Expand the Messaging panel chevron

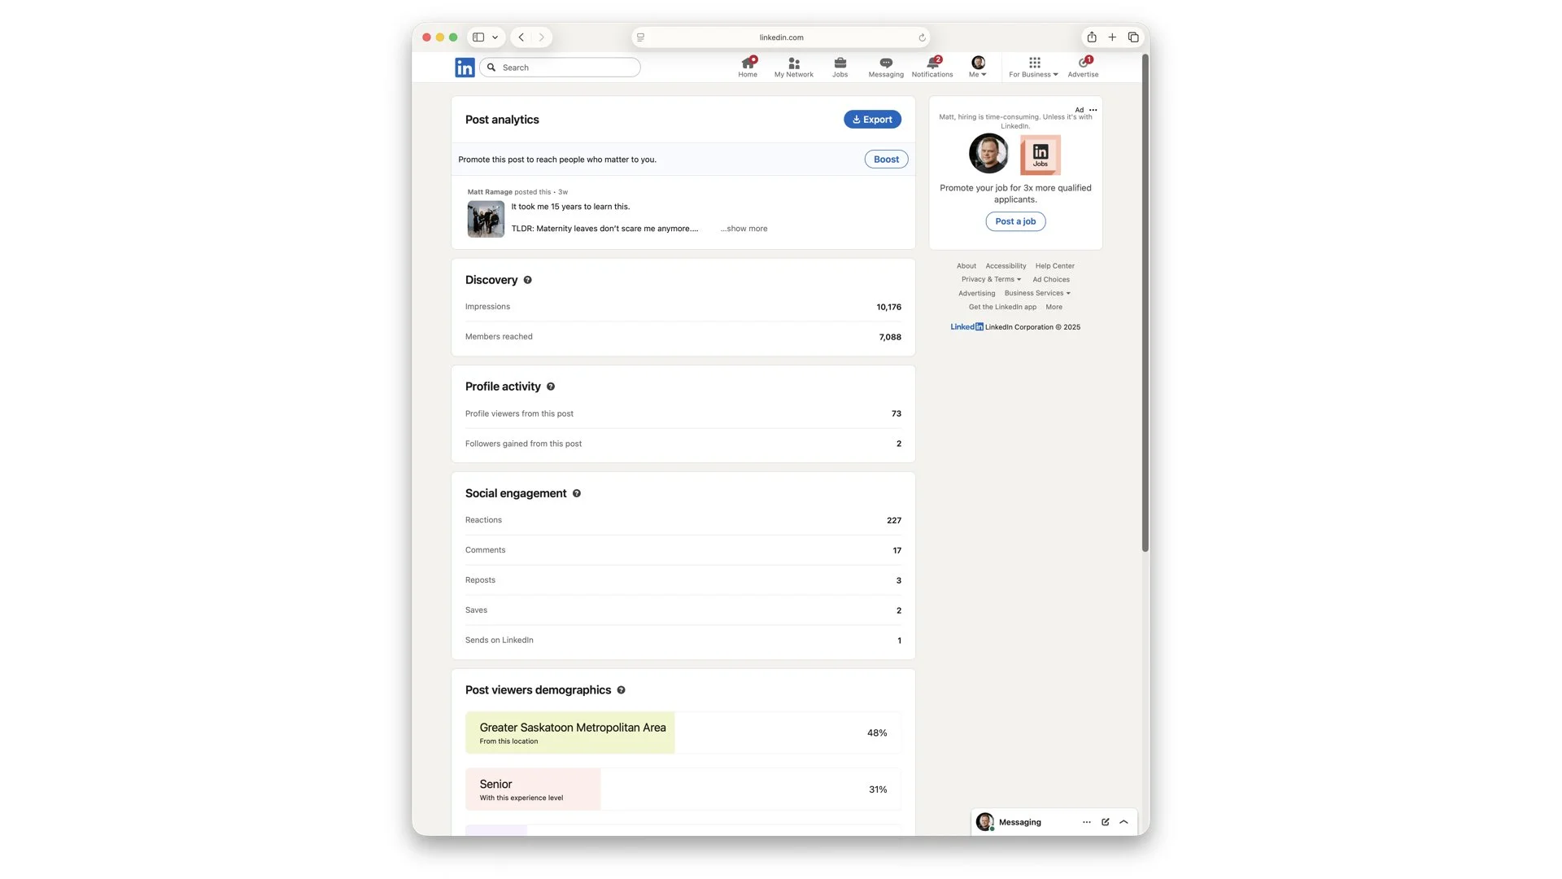coord(1124,822)
